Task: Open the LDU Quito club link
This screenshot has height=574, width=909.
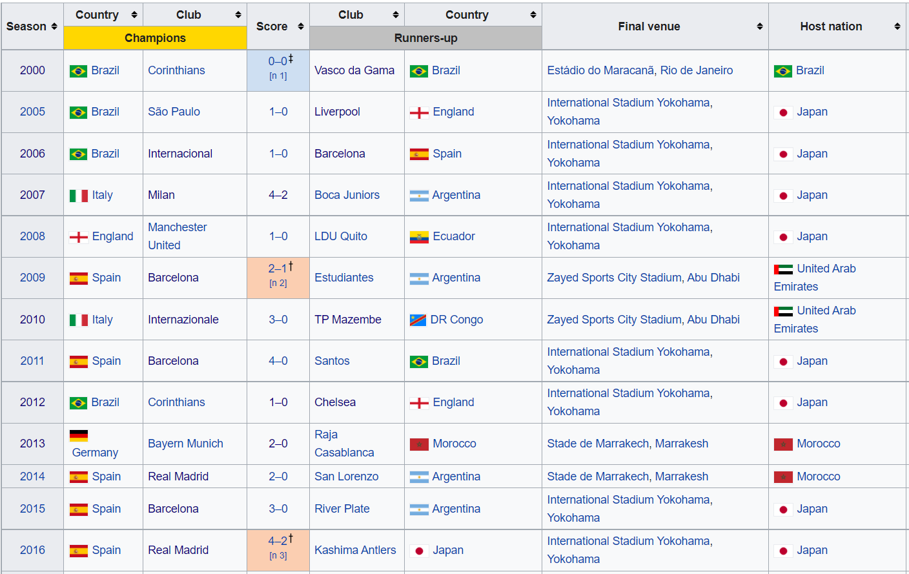Action: [x=341, y=236]
